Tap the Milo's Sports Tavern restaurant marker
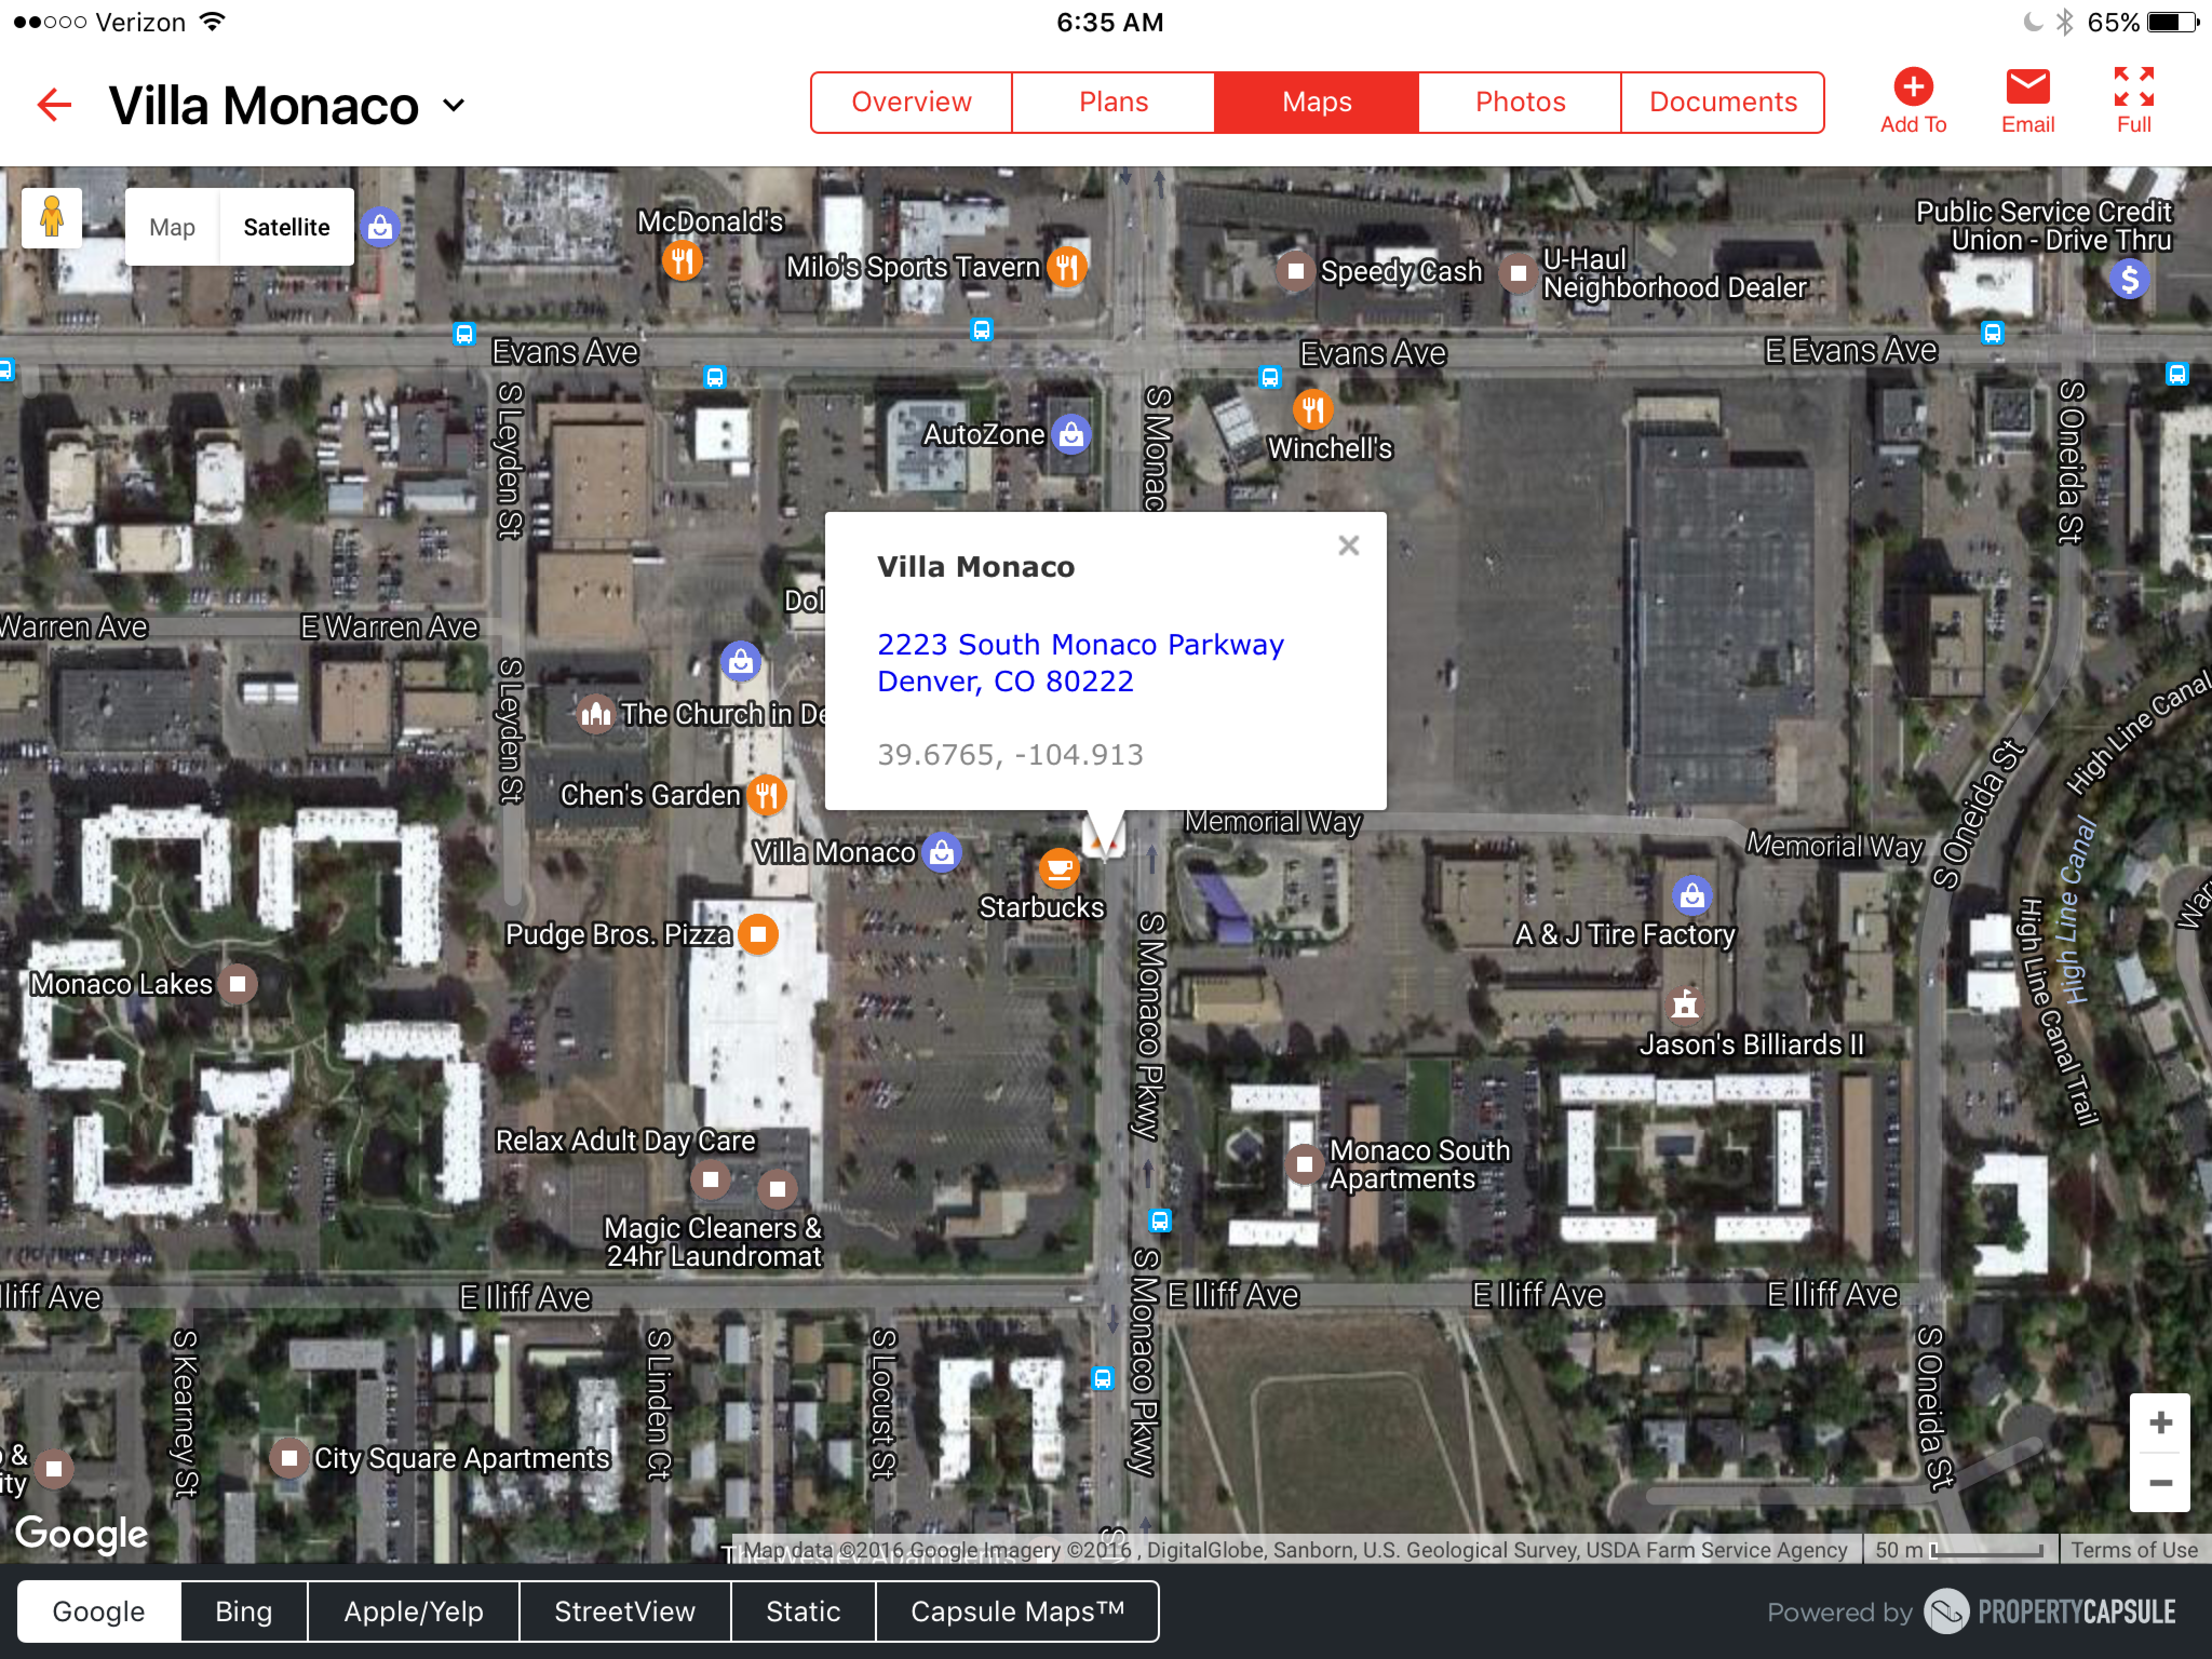Screen dimensions: 2212x1659 click(1067, 267)
